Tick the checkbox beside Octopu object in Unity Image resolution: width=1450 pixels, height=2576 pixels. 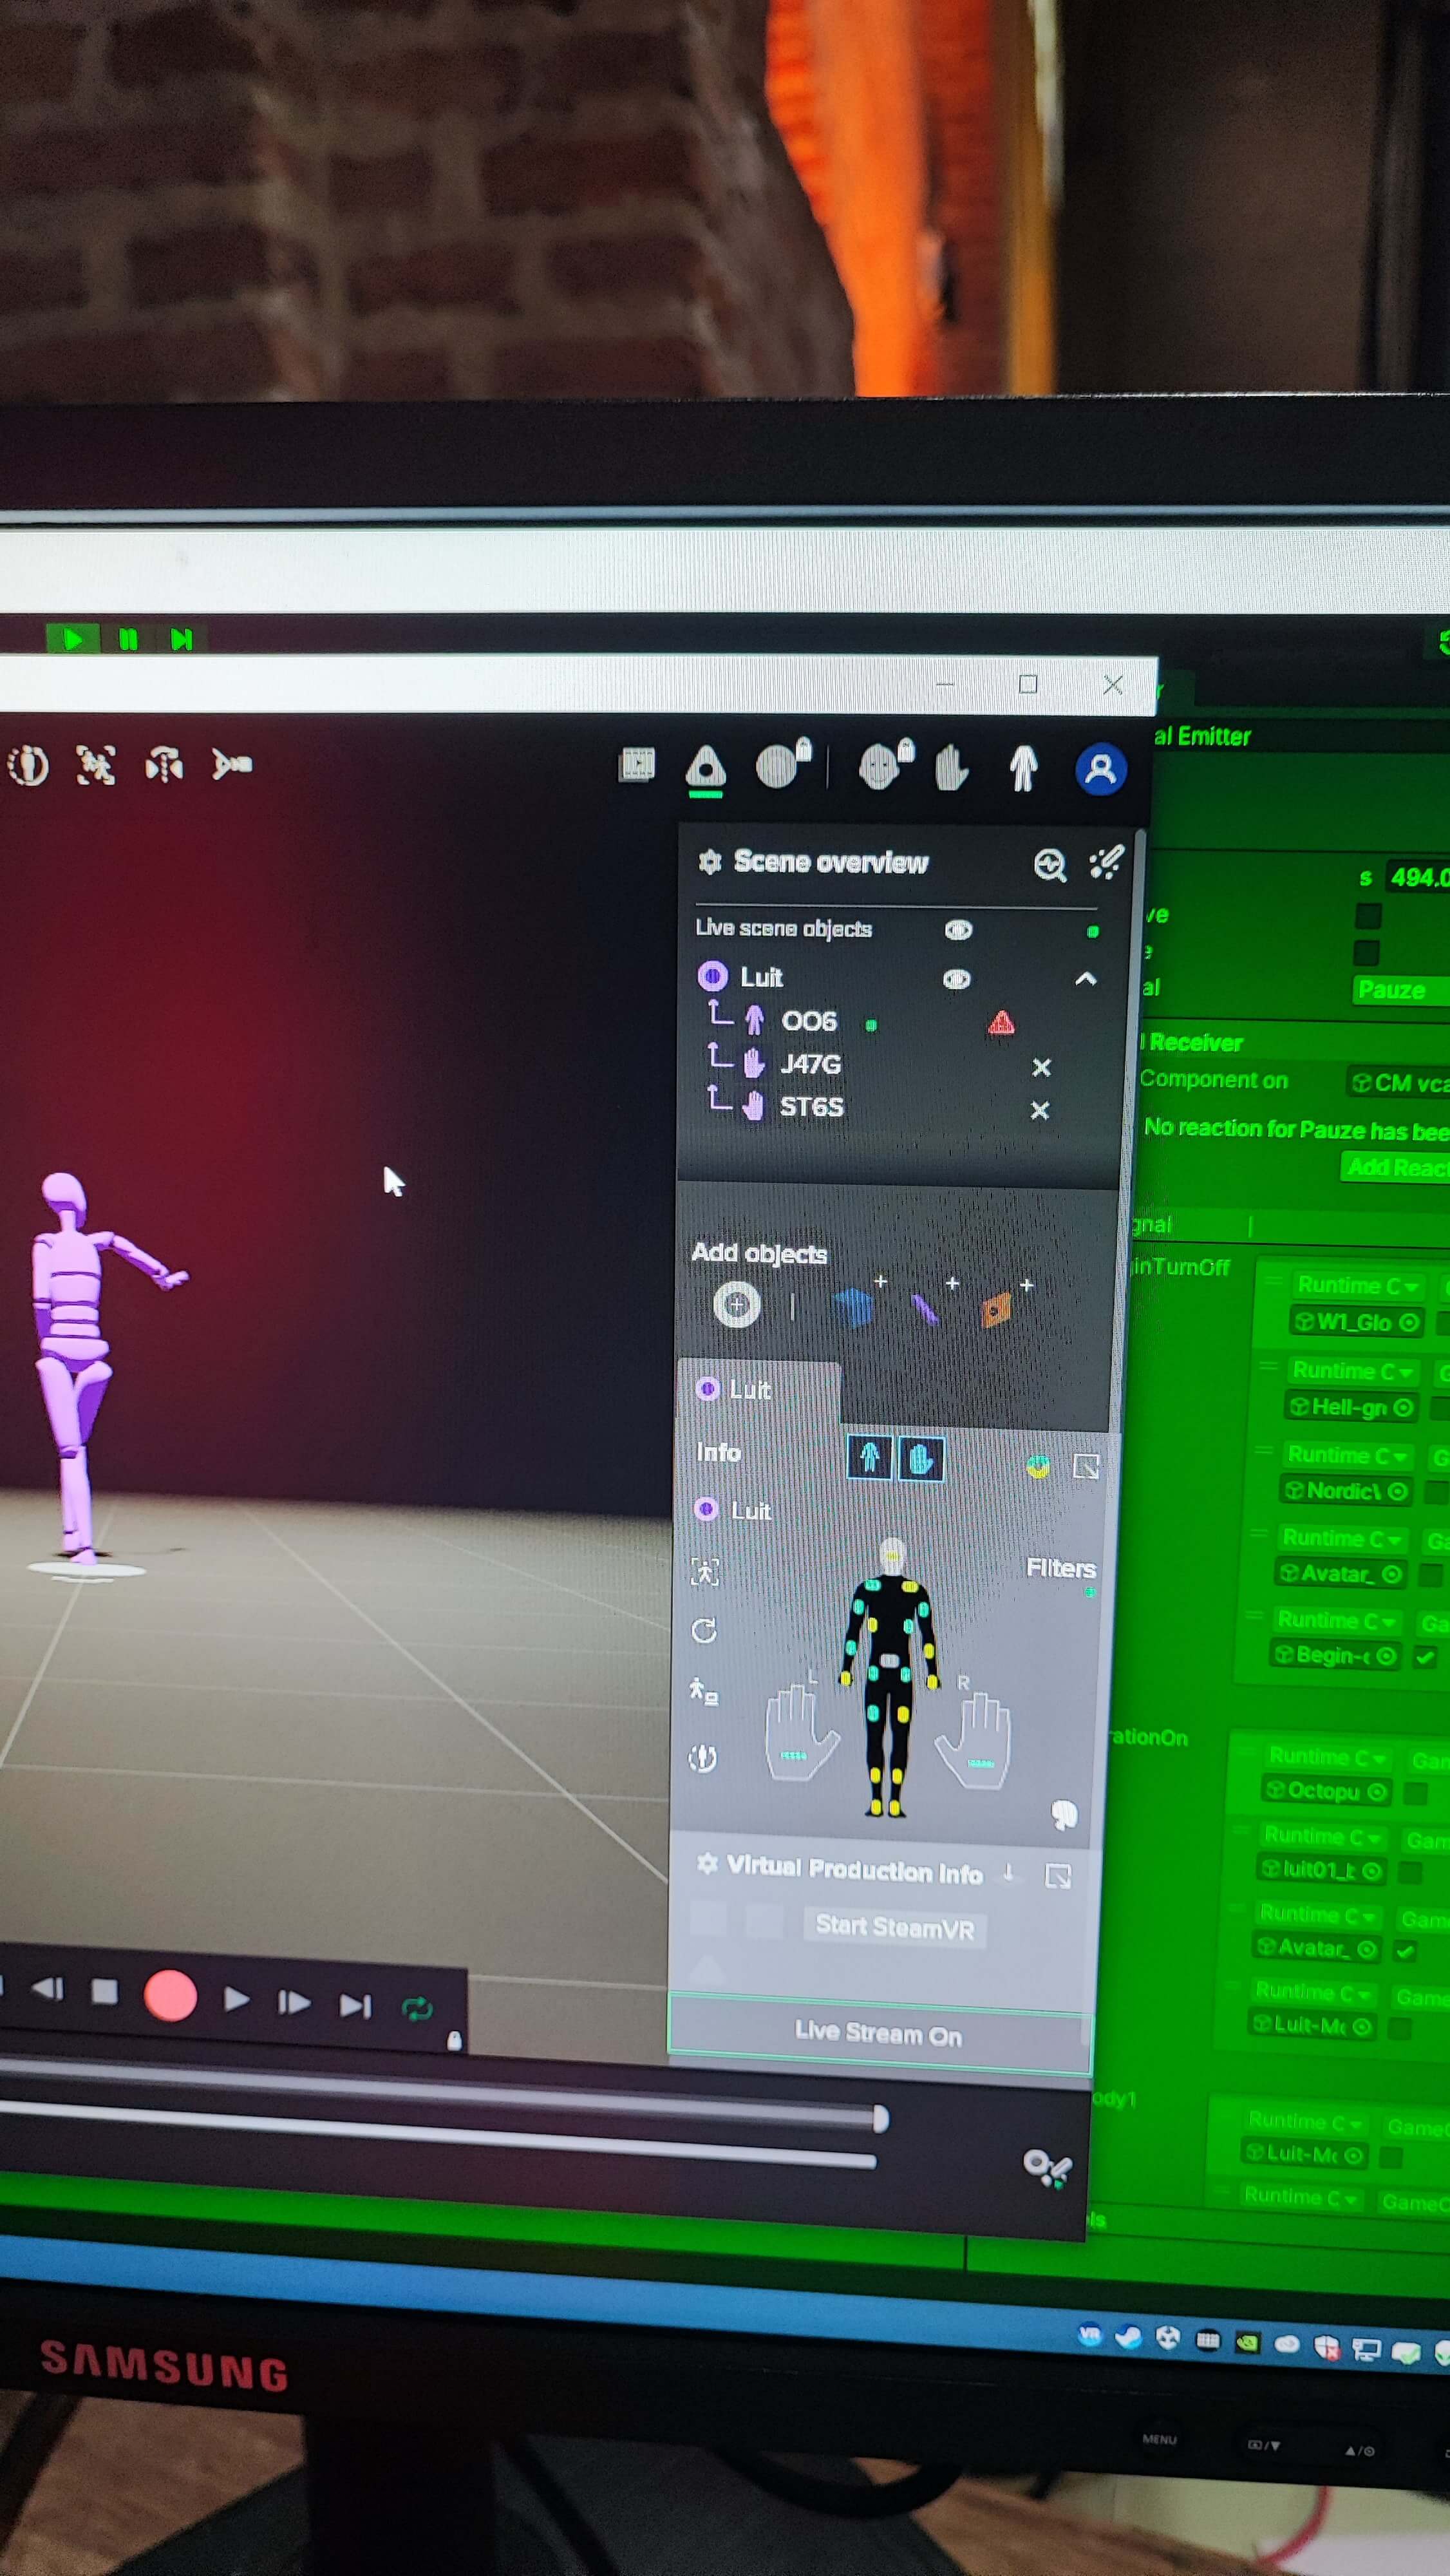pyautogui.click(x=1415, y=1792)
